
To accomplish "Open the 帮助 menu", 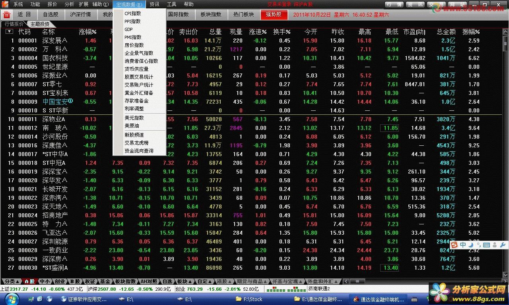I will [x=189, y=4].
